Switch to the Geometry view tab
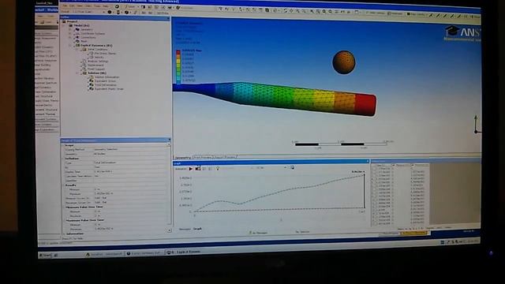The image size is (505, 284). (182, 158)
